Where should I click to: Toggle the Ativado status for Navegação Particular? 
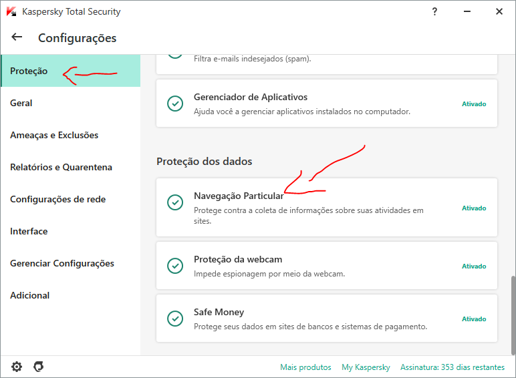474,208
